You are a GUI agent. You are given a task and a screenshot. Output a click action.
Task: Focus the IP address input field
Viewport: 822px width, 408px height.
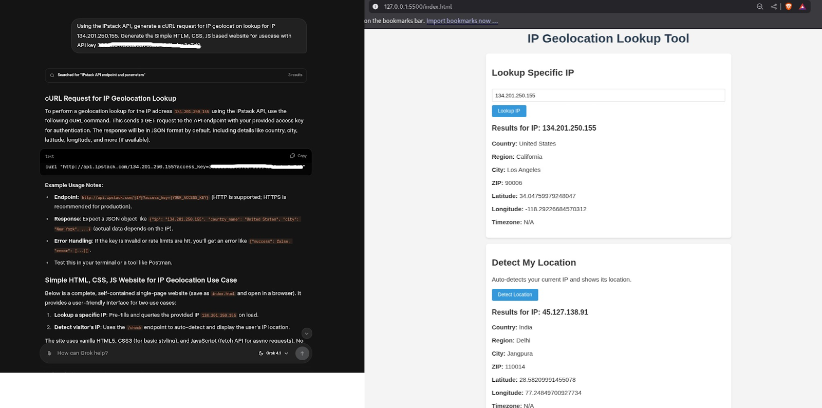(x=608, y=96)
